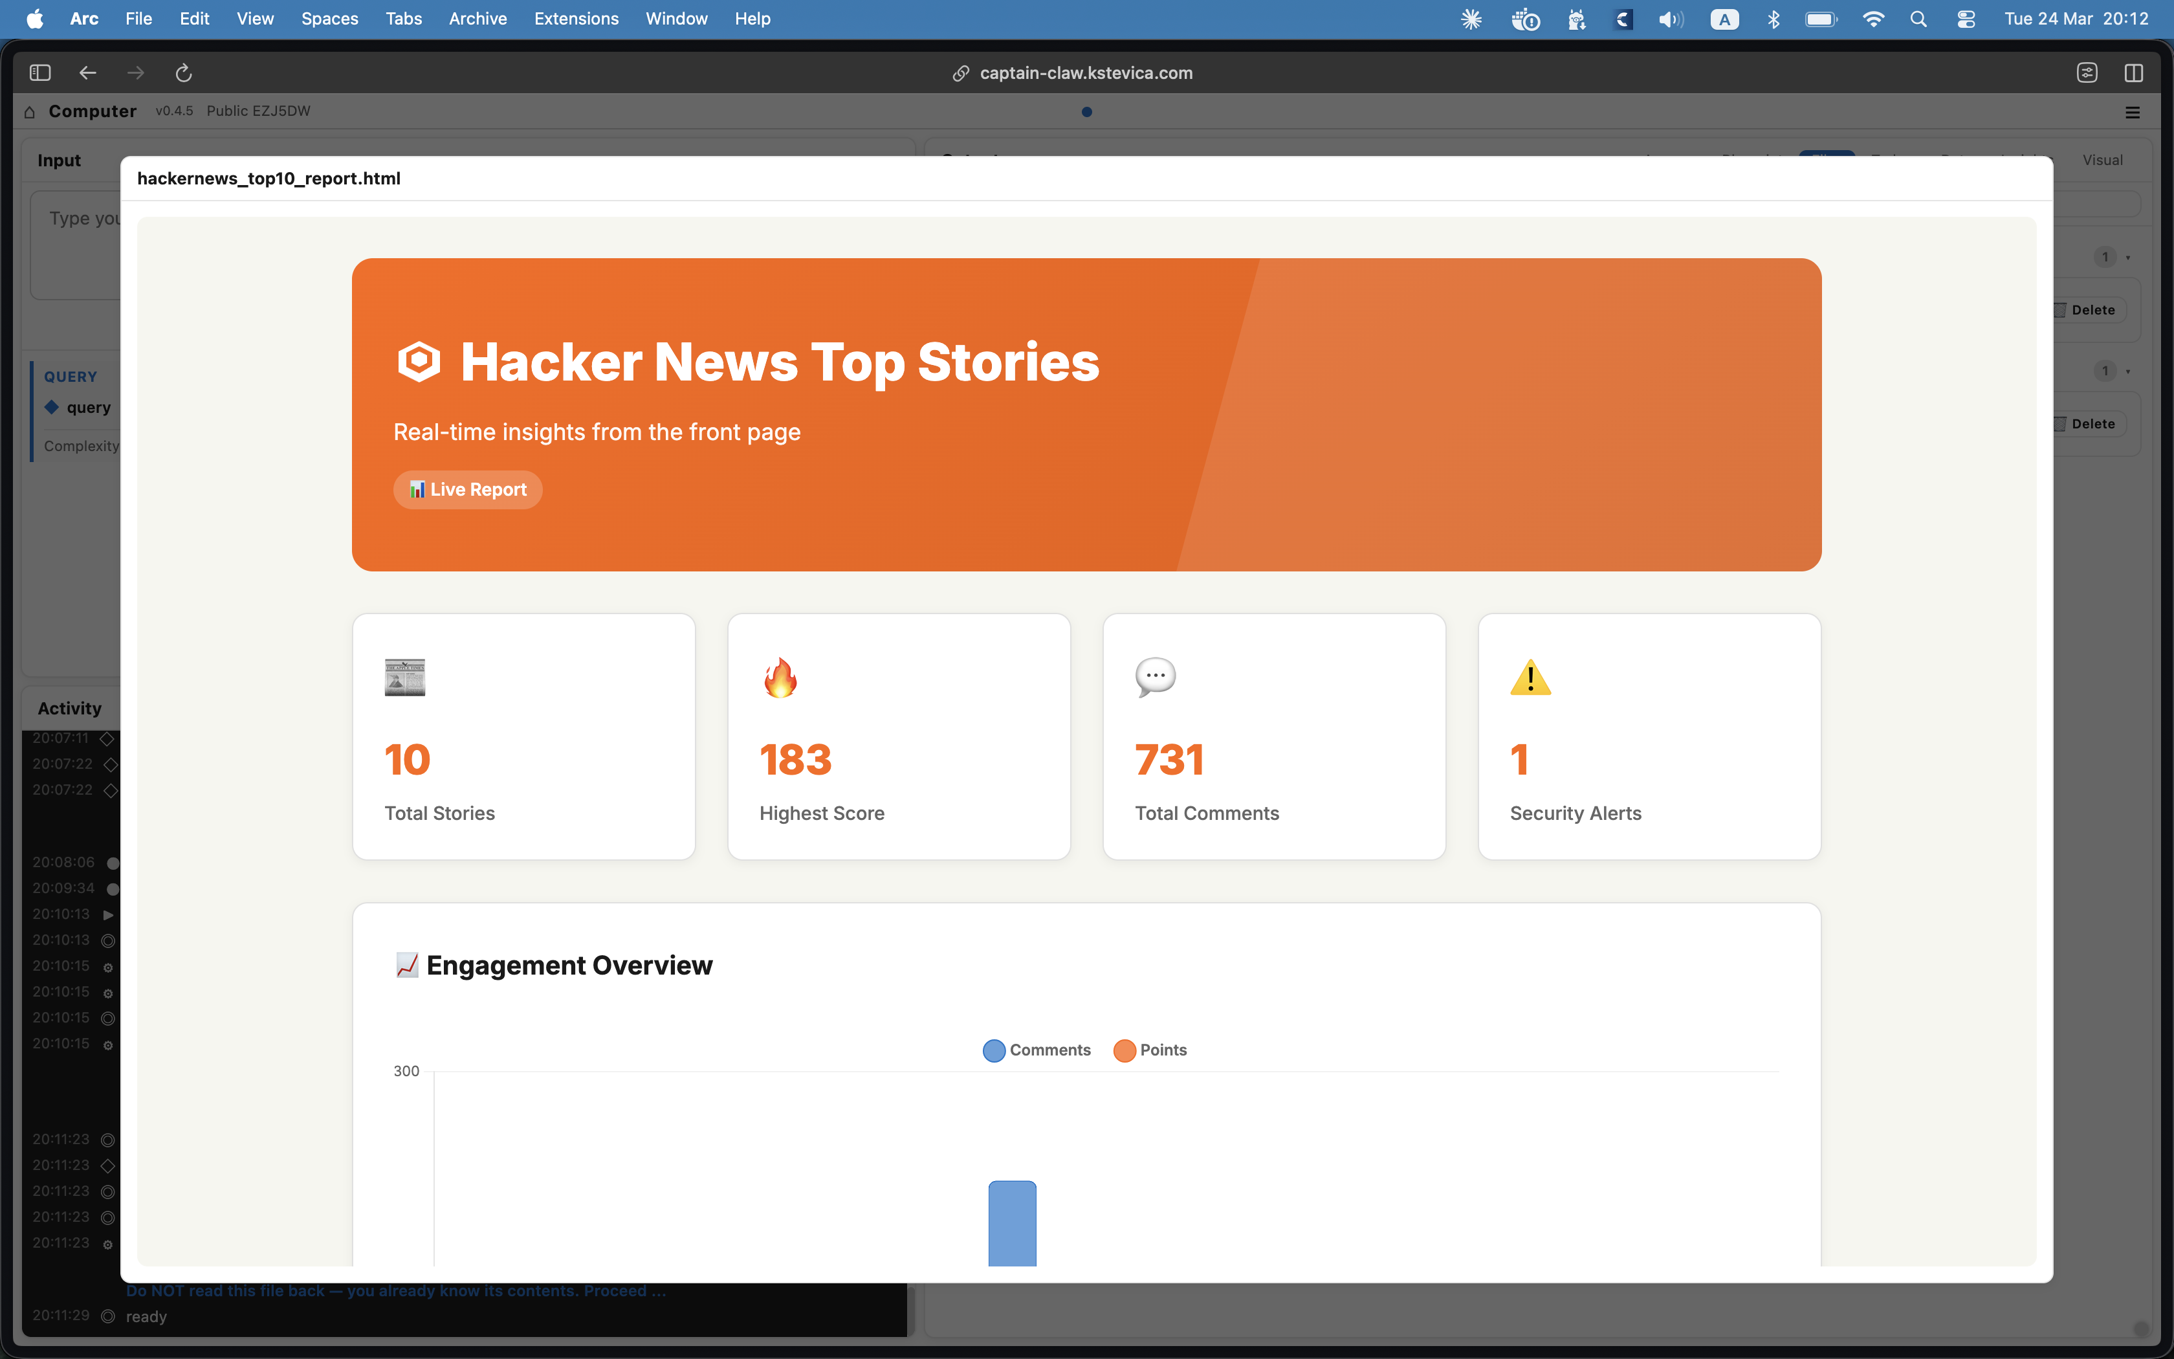Click the chart icon beside Engagement Overview

coord(407,966)
